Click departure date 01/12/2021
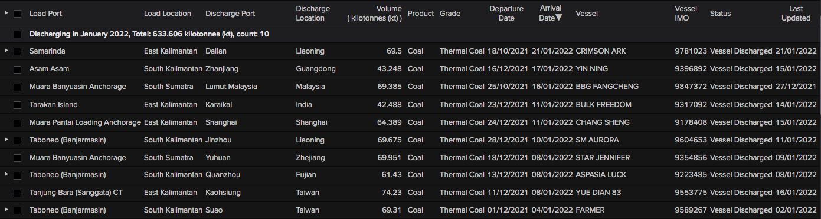 pyautogui.click(x=508, y=210)
